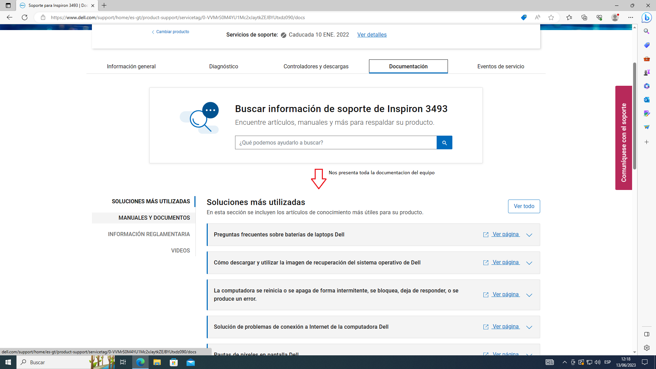Screen dimensions: 656x369
Task: Open Edge sidebar shopping tag icon
Action: (646, 45)
